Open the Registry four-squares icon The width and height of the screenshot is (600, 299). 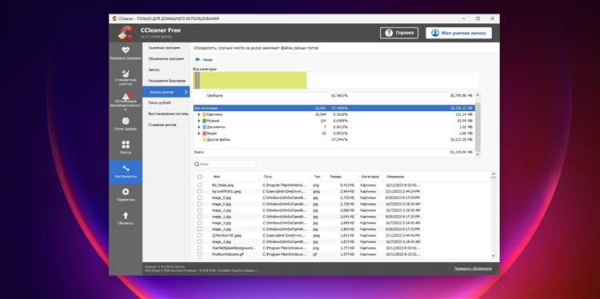[x=126, y=145]
